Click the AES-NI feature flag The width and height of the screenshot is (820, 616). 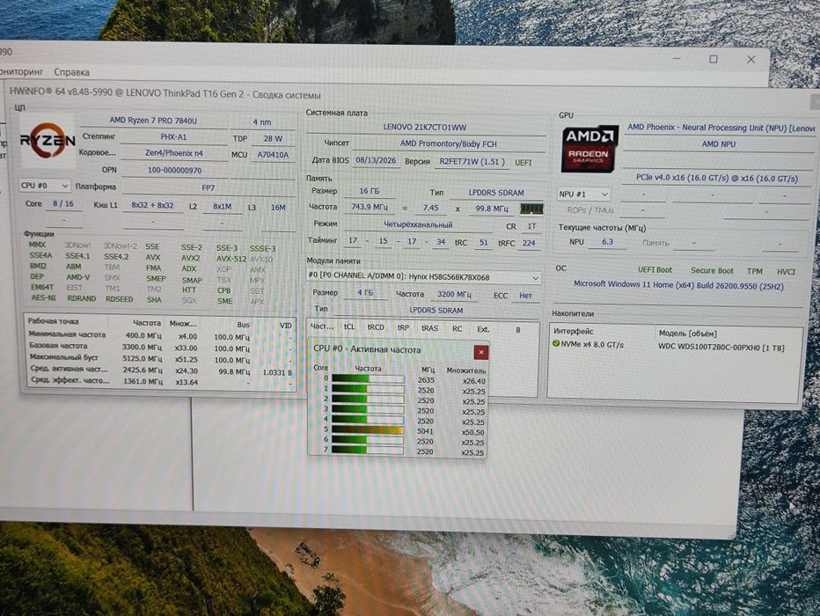click(43, 298)
